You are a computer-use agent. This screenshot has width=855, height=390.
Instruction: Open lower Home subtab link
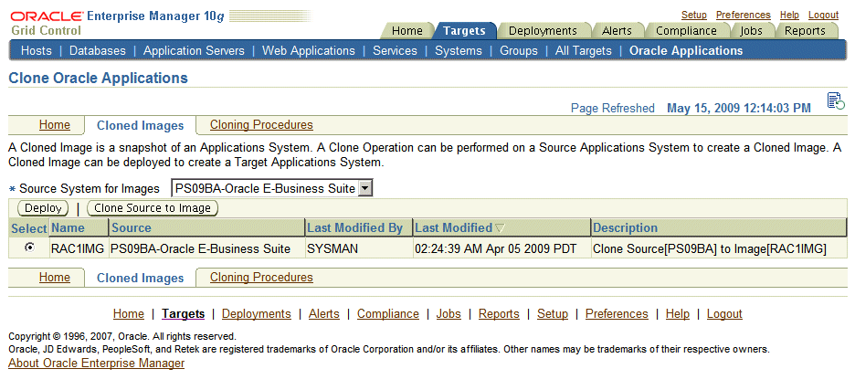[x=55, y=277]
